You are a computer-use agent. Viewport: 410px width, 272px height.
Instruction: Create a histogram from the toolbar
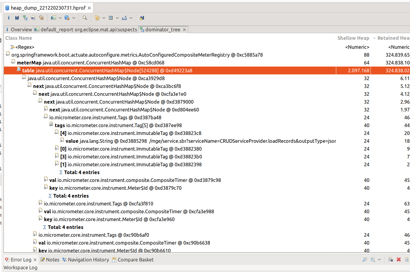(x=17, y=18)
